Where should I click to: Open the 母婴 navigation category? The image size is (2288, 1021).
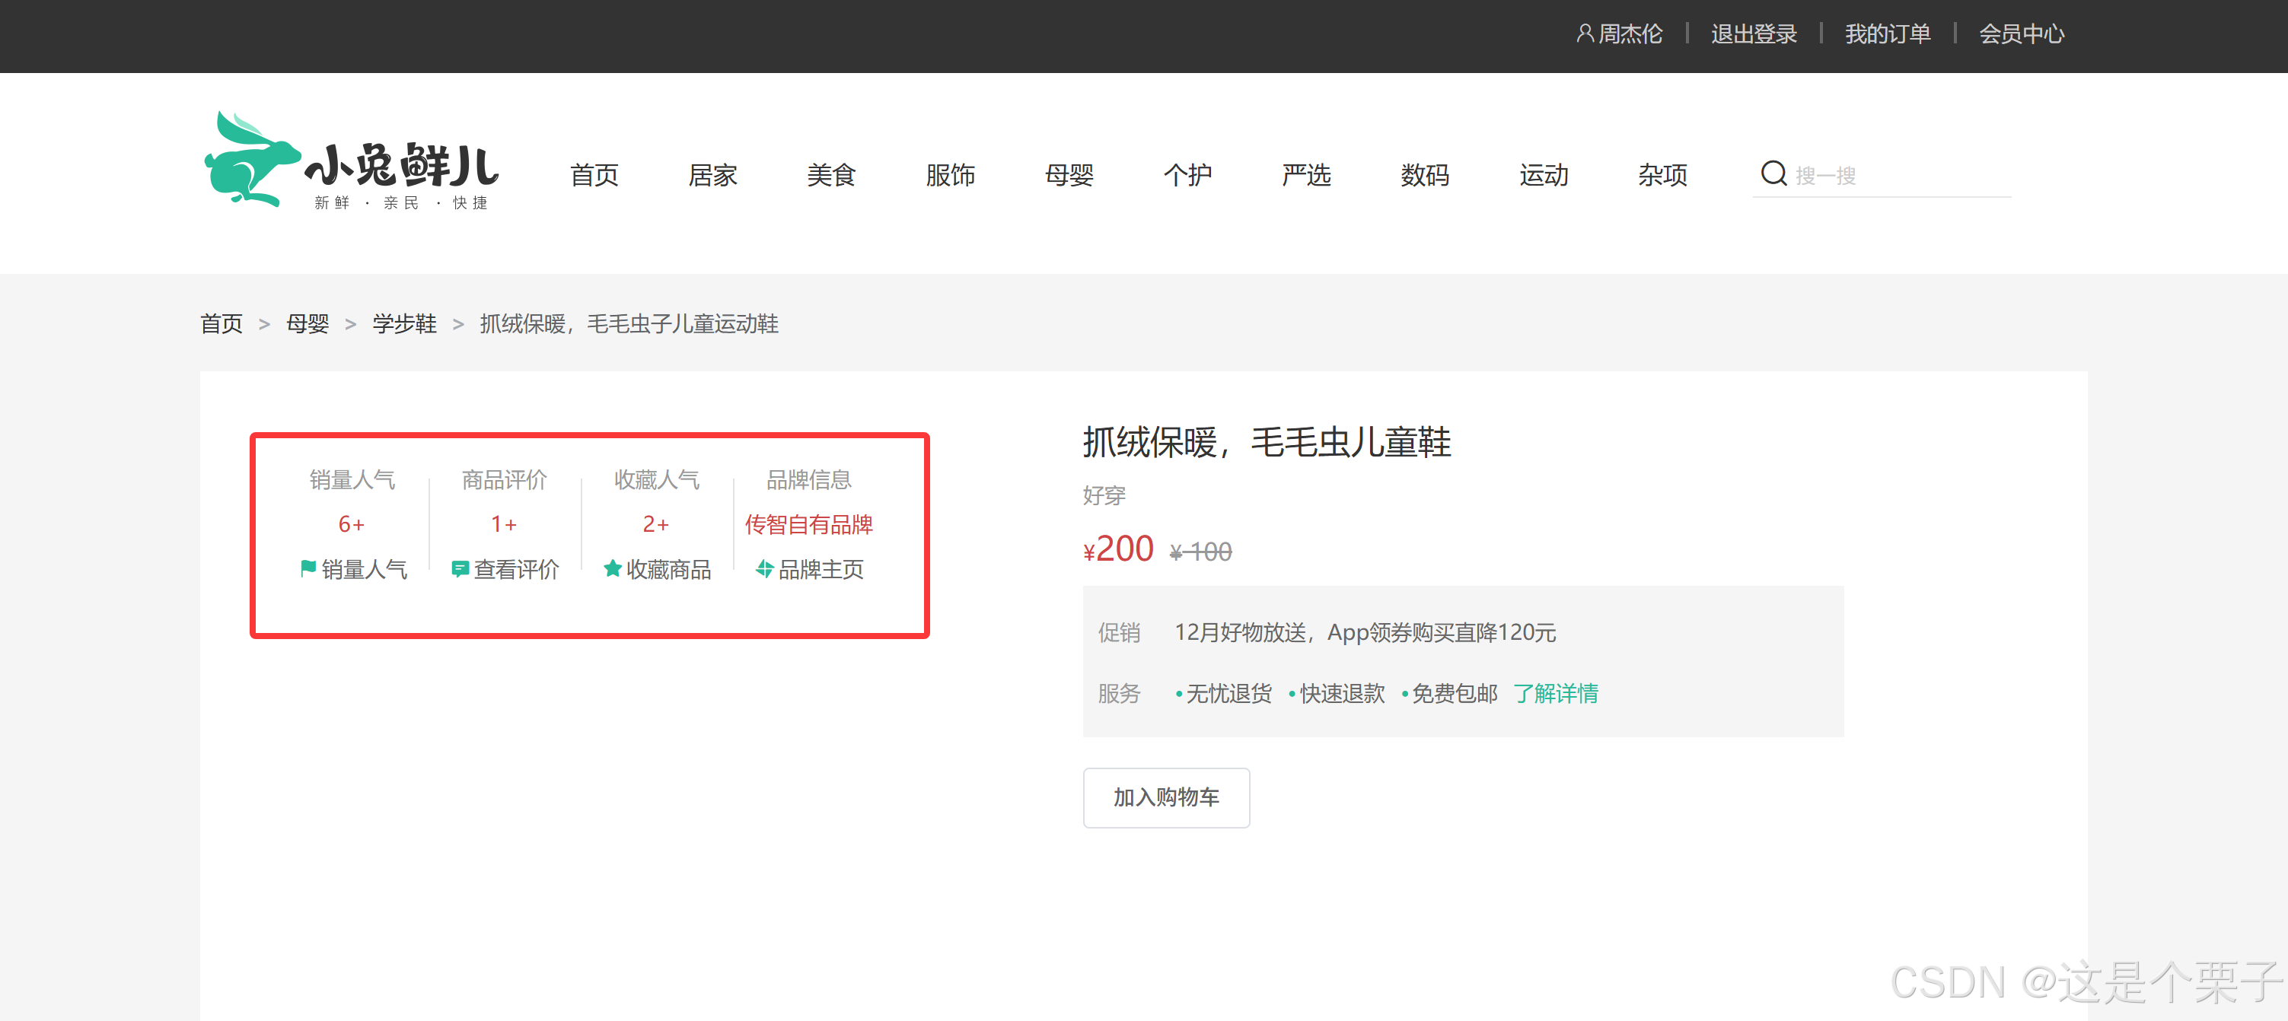1069,175
